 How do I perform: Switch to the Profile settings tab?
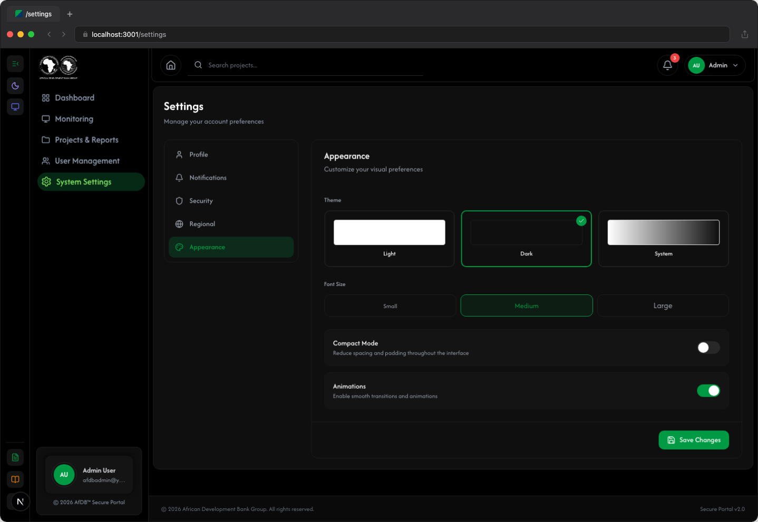point(231,155)
